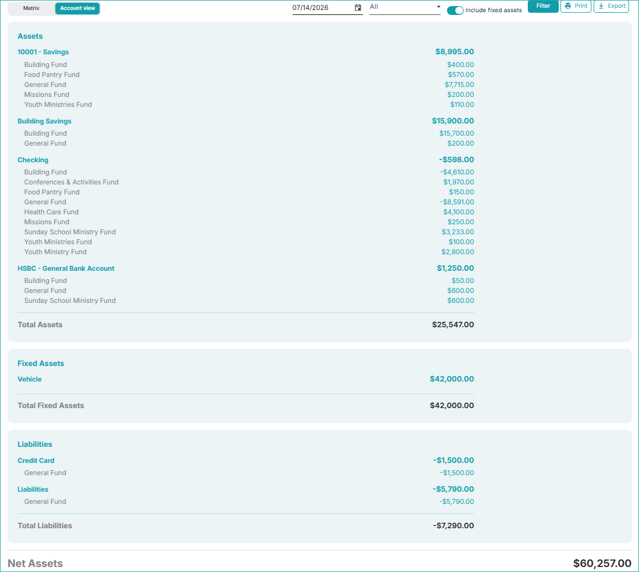Open the Building Savings account link

(x=44, y=121)
